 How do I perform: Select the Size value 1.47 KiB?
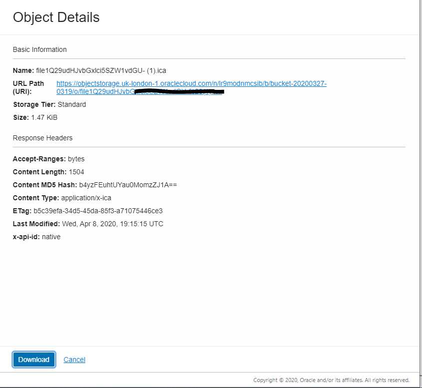(x=44, y=117)
